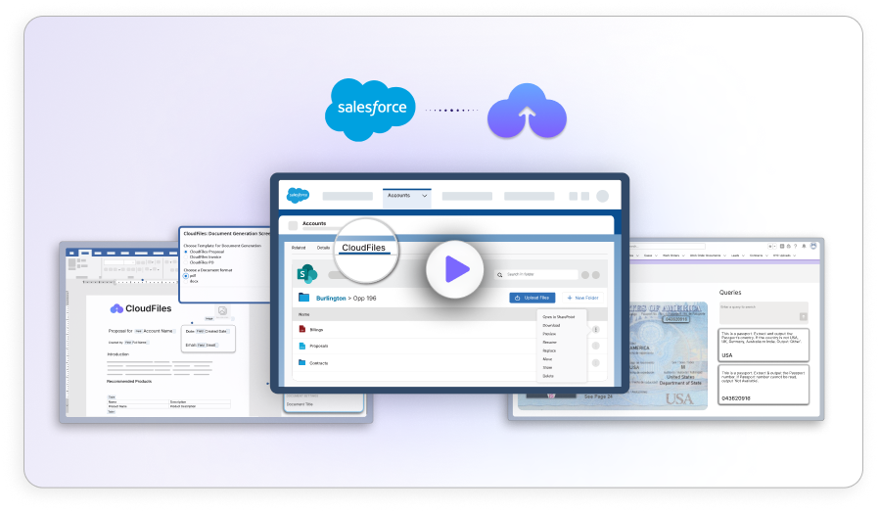Click the Contracts folder icon
This screenshot has width=879, height=512.
point(302,363)
